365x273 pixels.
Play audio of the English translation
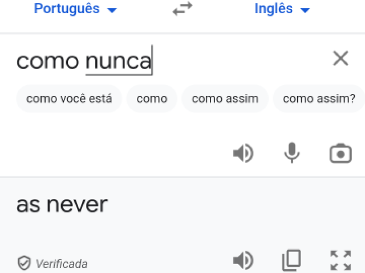pos(244,260)
